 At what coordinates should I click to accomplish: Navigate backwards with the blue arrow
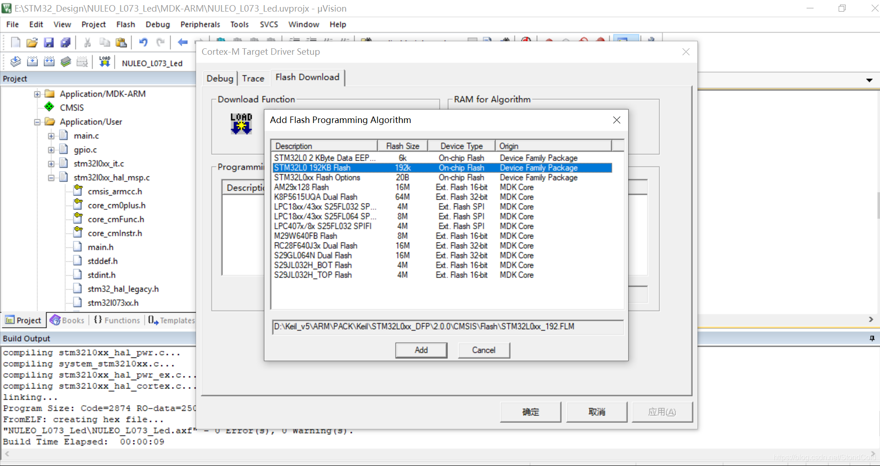183,43
